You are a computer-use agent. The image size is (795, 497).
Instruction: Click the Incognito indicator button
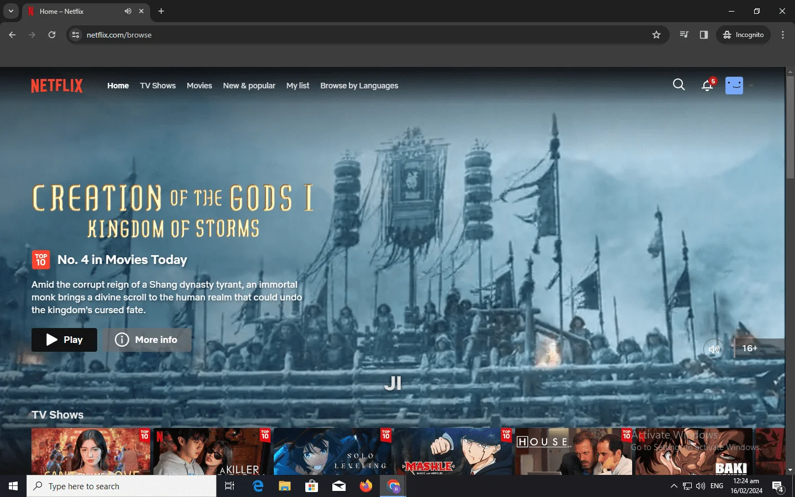744,35
